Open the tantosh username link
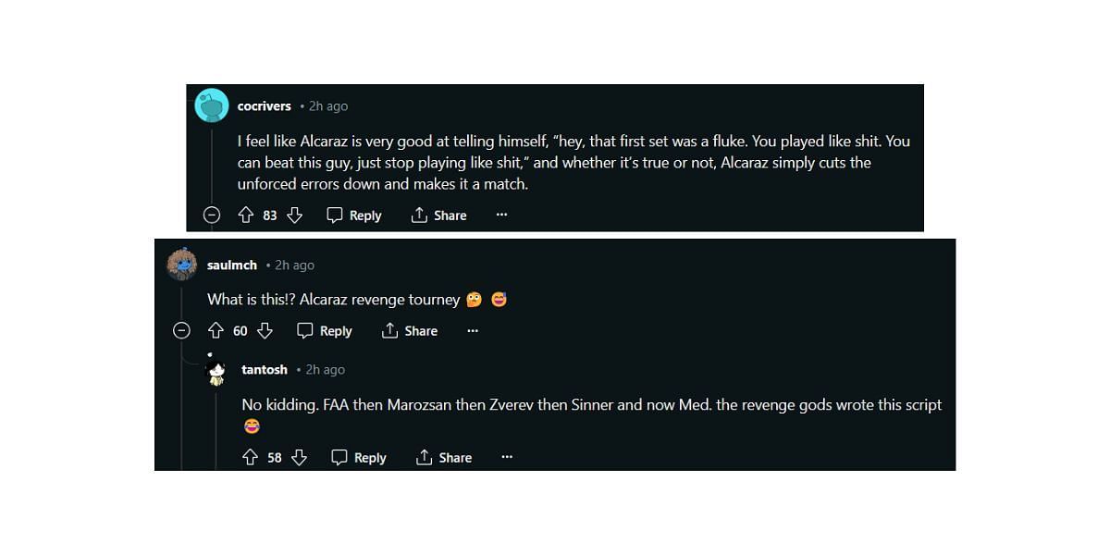Image resolution: width=1110 pixels, height=555 pixels. click(265, 370)
